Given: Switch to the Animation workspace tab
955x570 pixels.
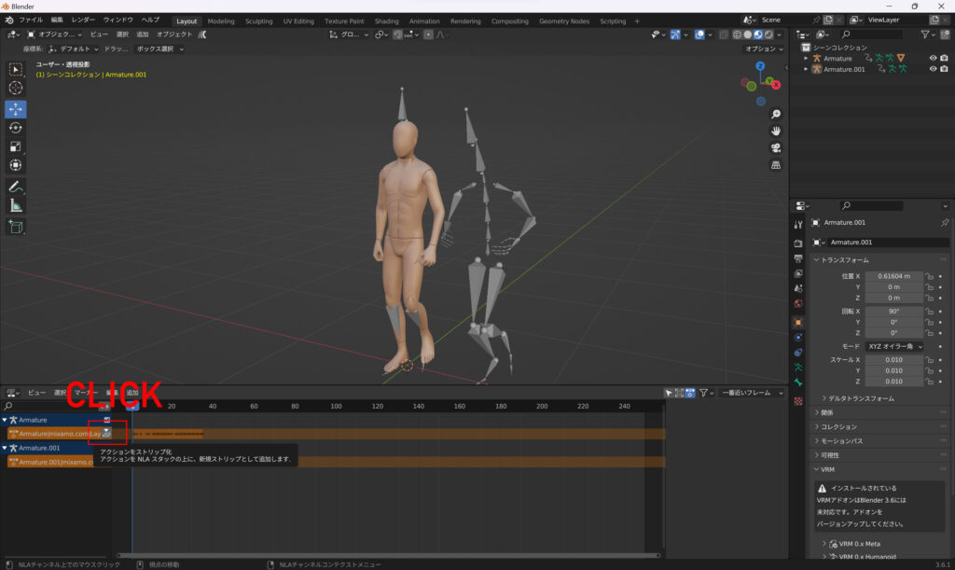Looking at the screenshot, I should [x=424, y=21].
